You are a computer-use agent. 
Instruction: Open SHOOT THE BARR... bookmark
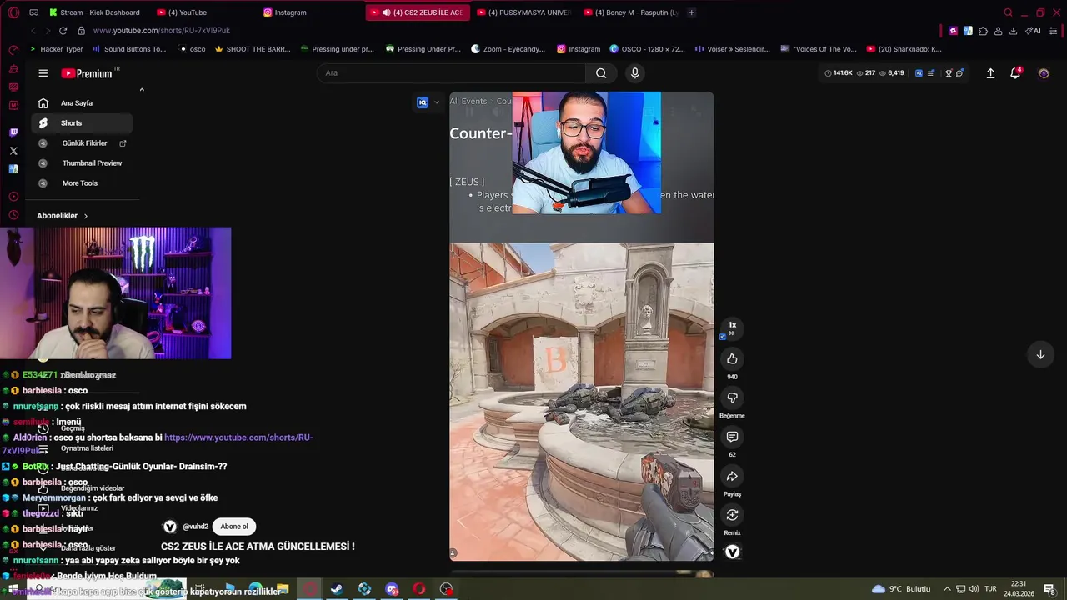click(x=253, y=49)
